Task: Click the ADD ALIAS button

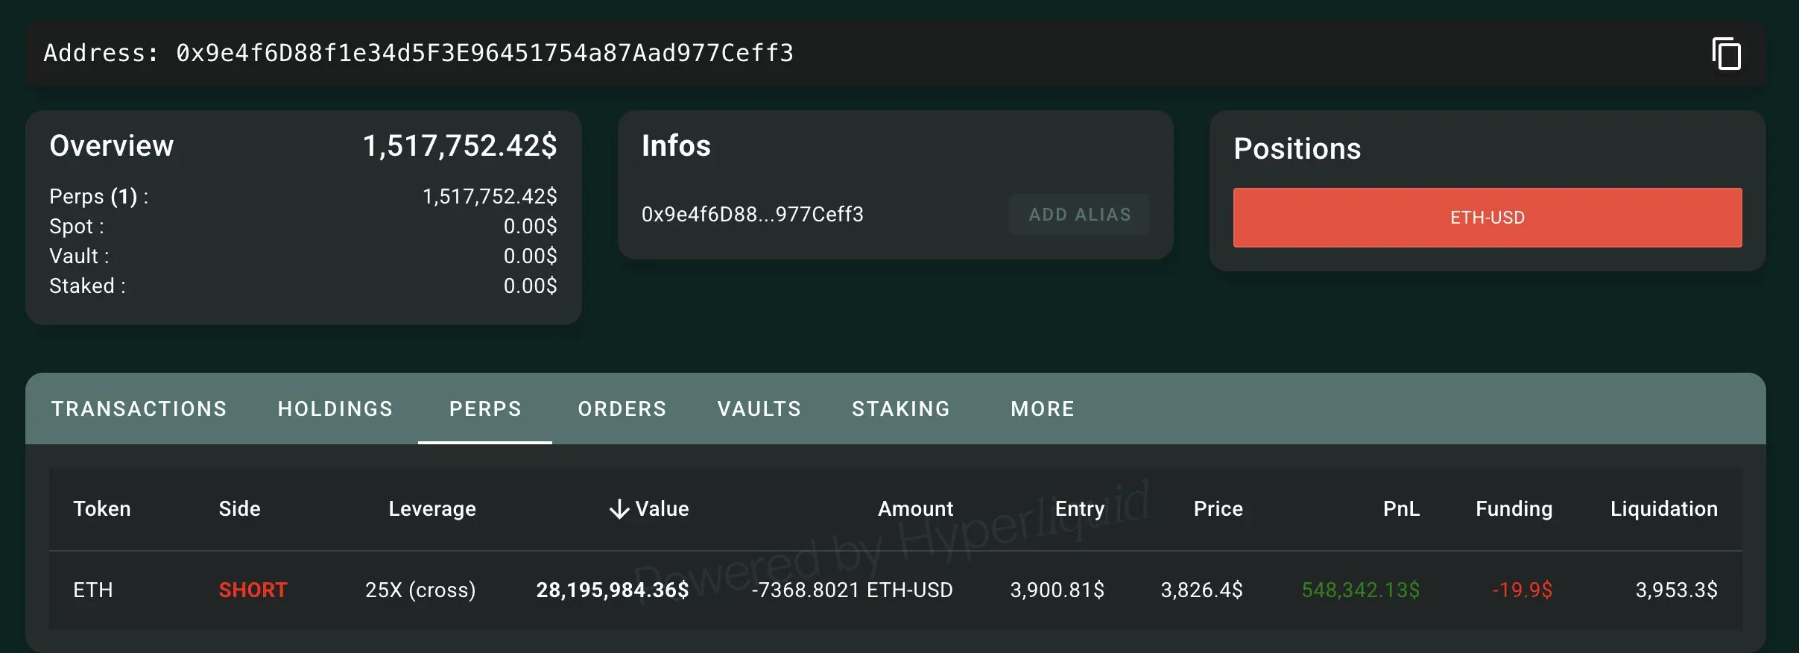Action: click(x=1080, y=215)
